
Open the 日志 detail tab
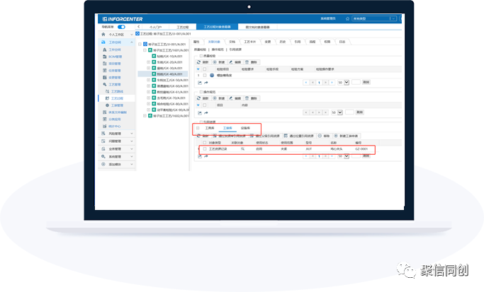click(x=342, y=42)
